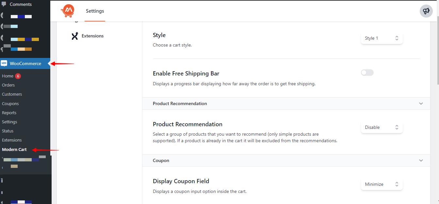Select the Settings tab

pos(95,11)
